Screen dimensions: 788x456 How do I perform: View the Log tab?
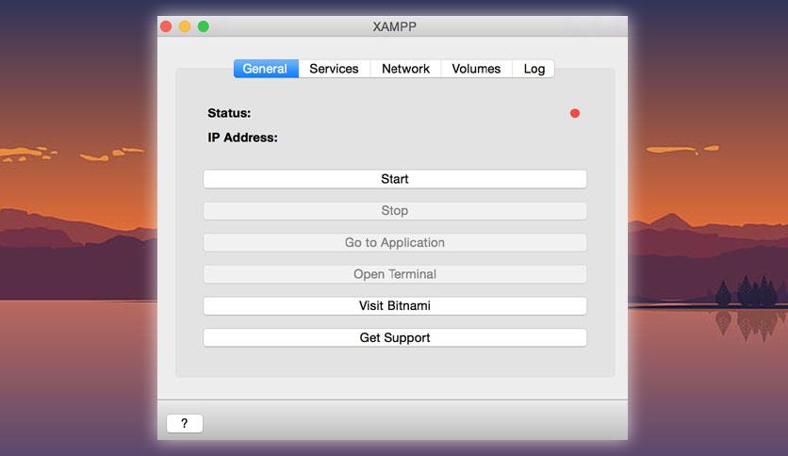pos(534,69)
